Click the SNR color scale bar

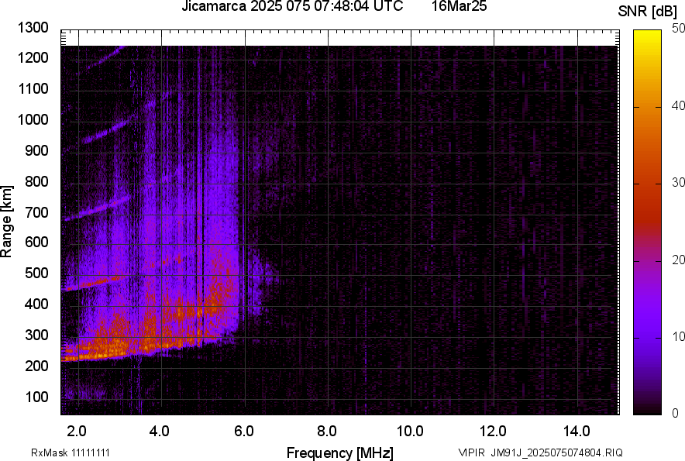coord(648,222)
